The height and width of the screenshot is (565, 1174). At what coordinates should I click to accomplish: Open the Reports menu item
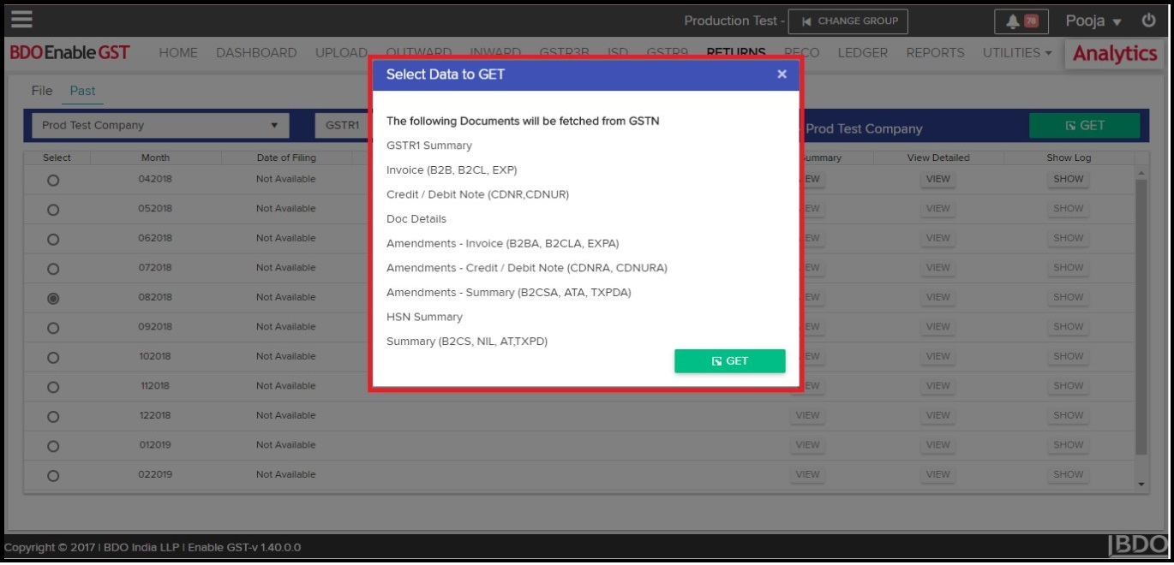tap(935, 53)
